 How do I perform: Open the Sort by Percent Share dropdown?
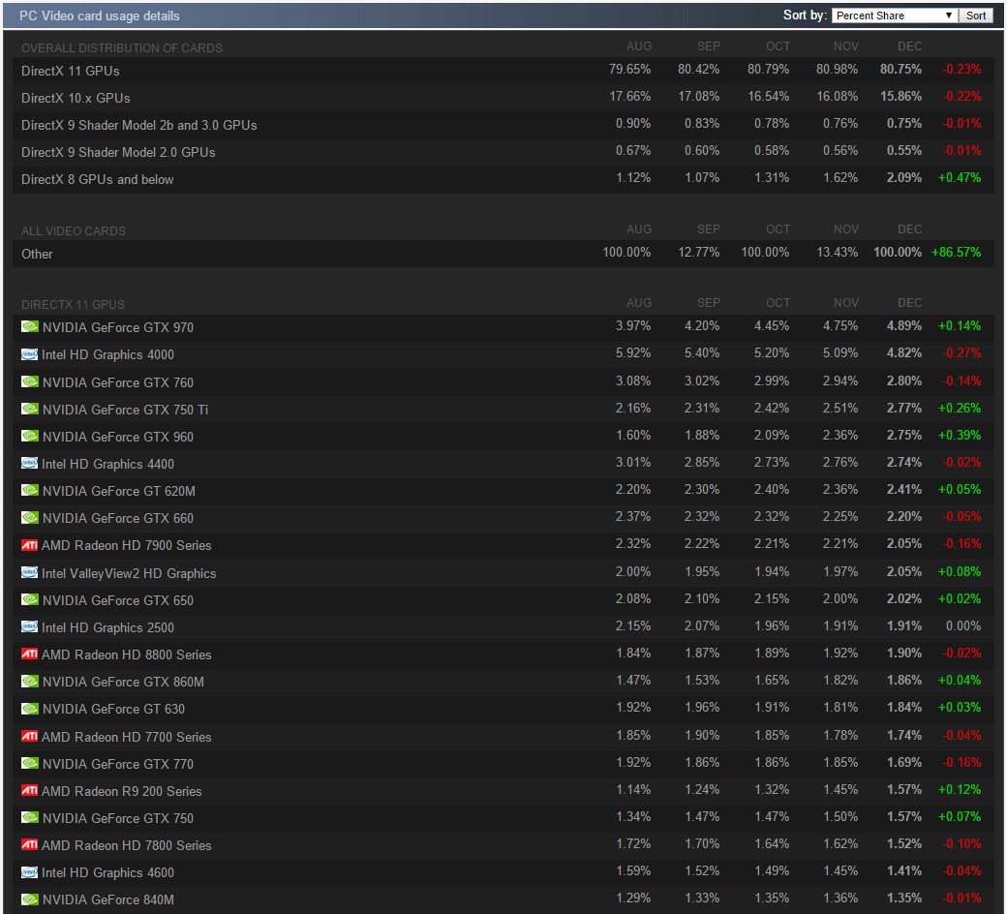pos(894,15)
